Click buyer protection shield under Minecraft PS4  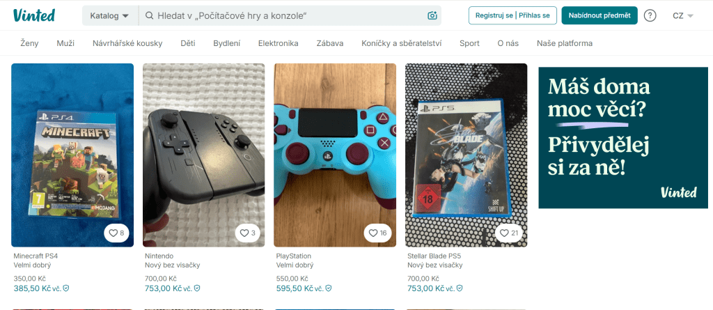point(66,288)
